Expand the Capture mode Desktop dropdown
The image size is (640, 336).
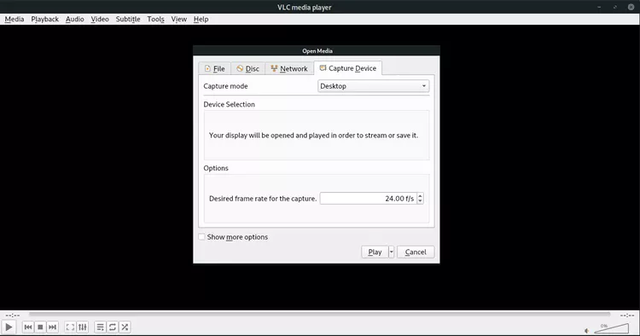373,86
